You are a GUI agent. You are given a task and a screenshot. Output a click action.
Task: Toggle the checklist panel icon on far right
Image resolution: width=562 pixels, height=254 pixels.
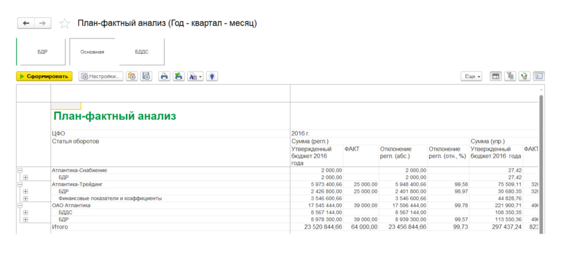pos(539,76)
